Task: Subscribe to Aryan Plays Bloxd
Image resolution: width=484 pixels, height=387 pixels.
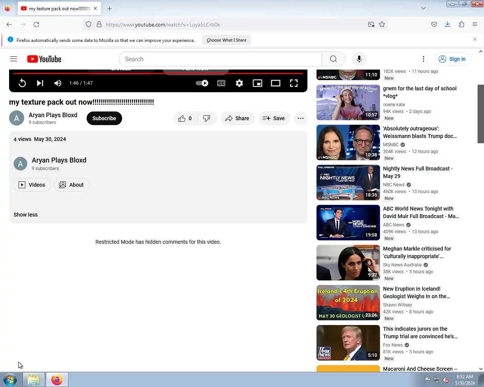Action: [104, 118]
